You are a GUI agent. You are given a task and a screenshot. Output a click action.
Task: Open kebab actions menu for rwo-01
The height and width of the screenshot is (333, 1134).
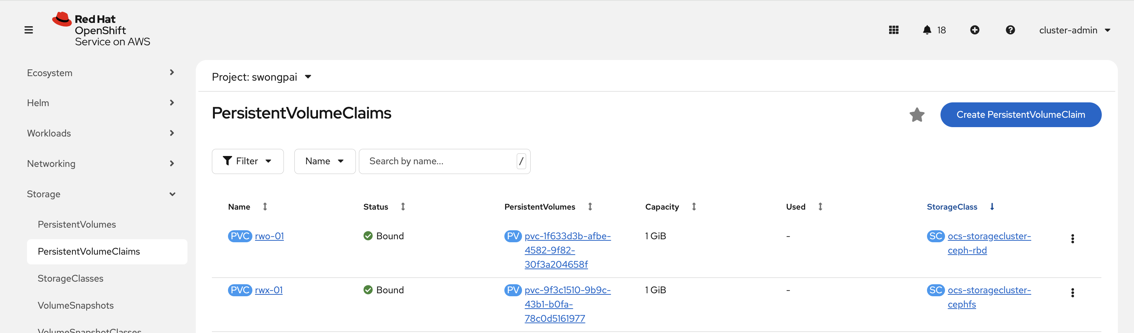[1072, 239]
